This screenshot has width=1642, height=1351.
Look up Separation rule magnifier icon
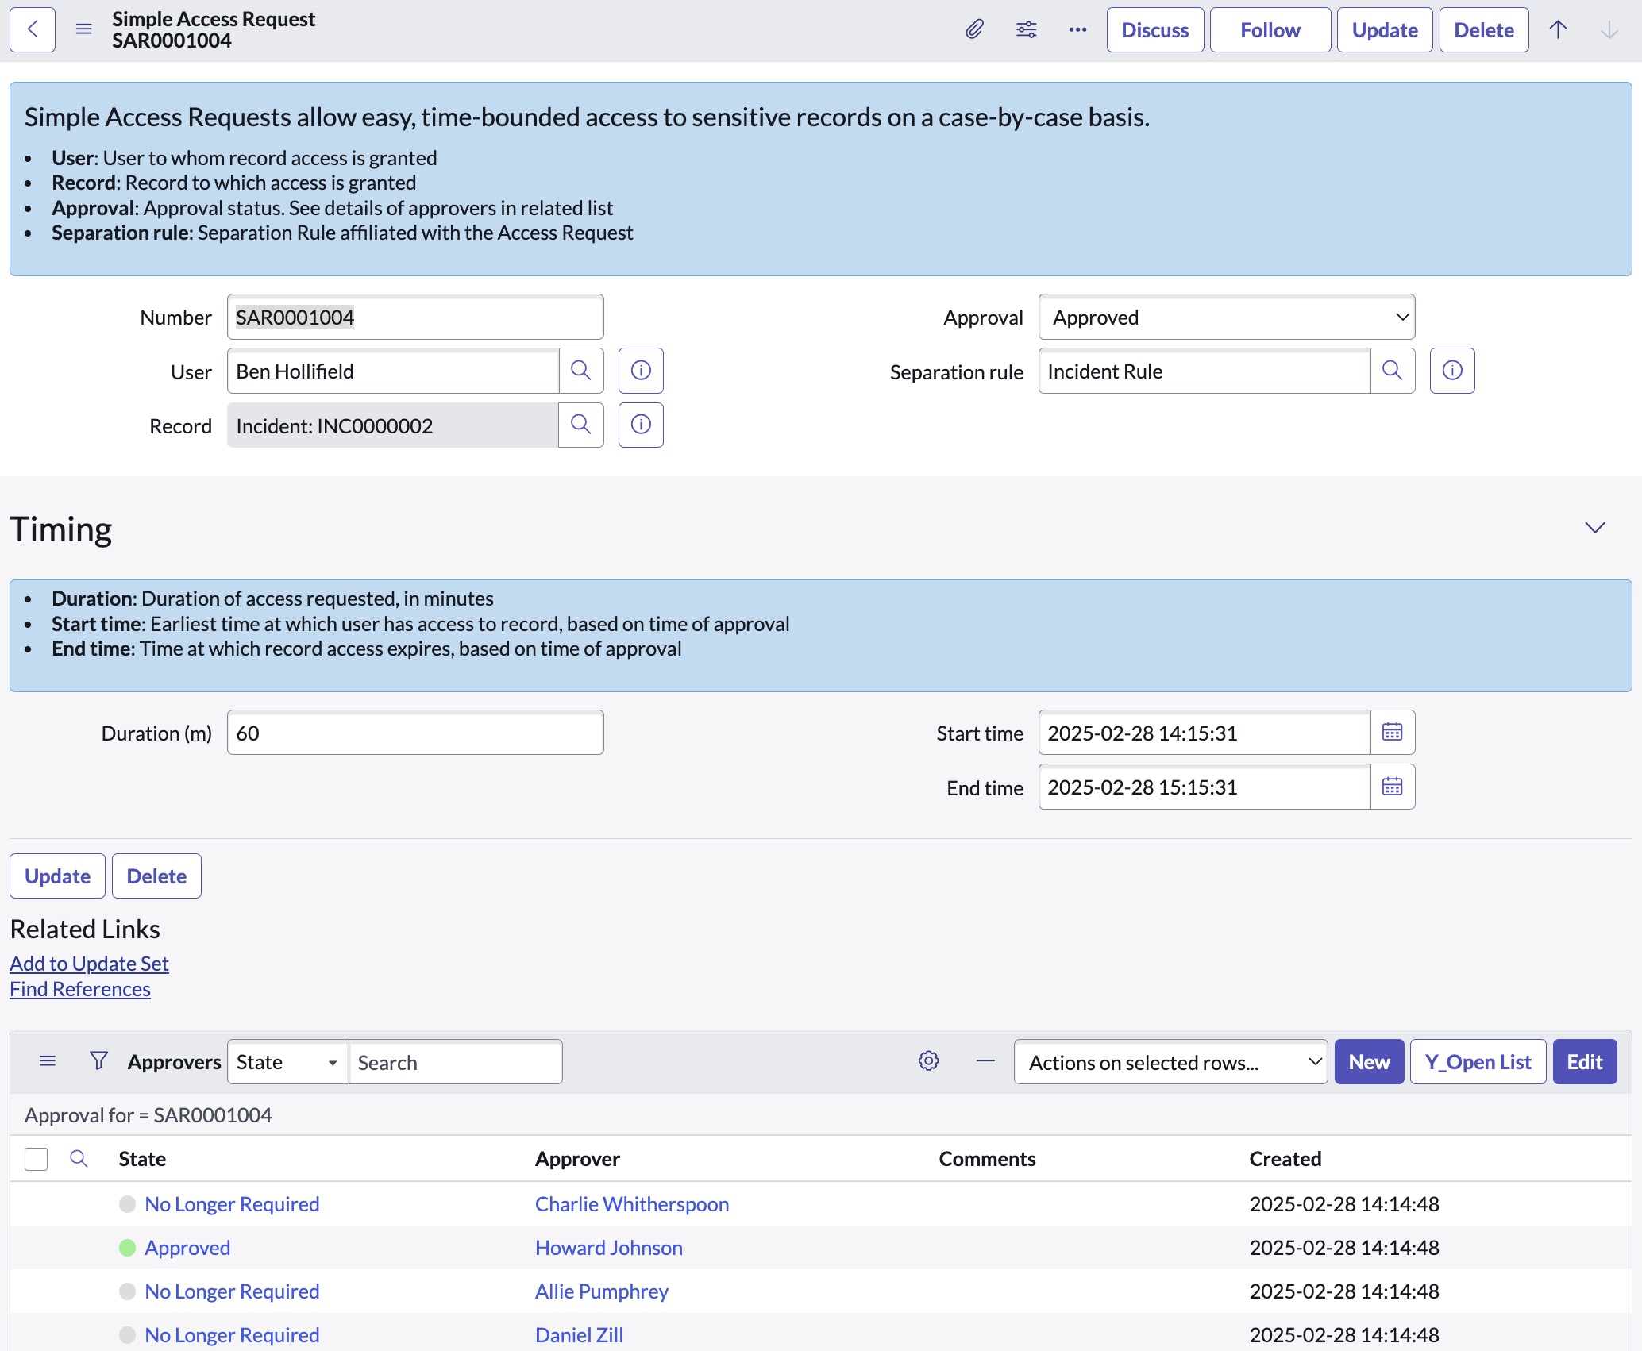[x=1393, y=371]
